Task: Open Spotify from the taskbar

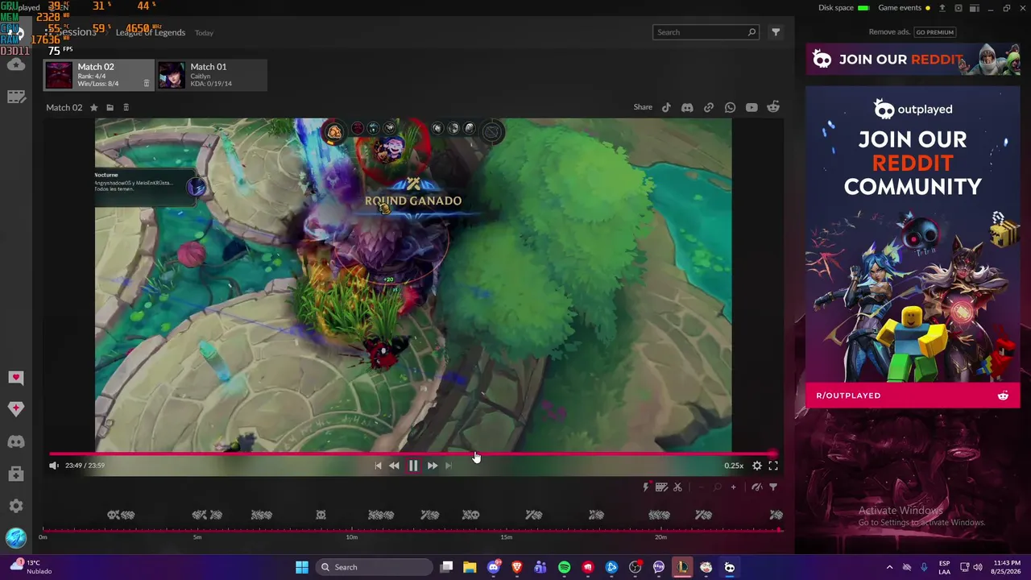Action: coord(564,567)
